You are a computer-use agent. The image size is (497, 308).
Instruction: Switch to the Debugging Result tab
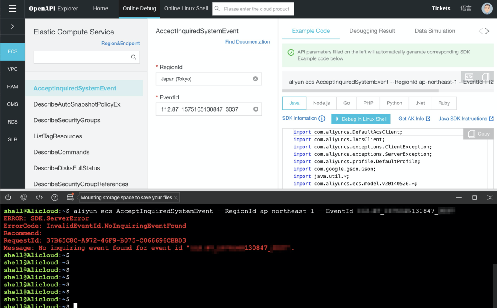[372, 31]
